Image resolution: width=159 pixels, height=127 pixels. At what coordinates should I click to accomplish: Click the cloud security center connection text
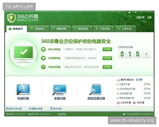140,114
